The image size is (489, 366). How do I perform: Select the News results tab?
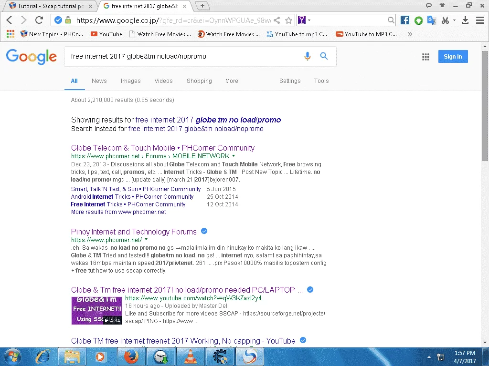pyautogui.click(x=99, y=81)
